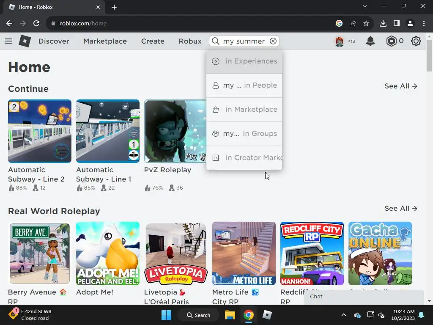The width and height of the screenshot is (433, 325).
Task: Click PvZ Roleplay title text
Action: point(167,170)
